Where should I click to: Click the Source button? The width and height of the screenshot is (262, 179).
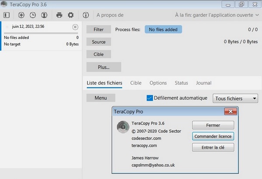[x=99, y=42]
